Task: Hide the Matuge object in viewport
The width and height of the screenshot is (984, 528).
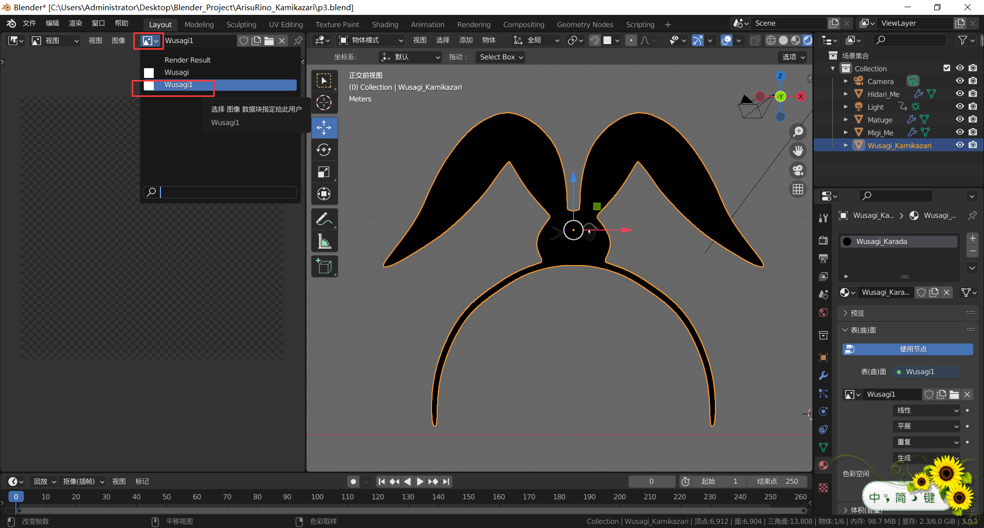Action: tap(960, 119)
